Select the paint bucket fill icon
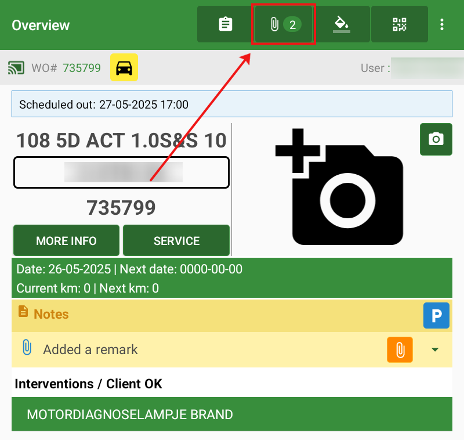This screenshot has width=464, height=440. pos(341,24)
